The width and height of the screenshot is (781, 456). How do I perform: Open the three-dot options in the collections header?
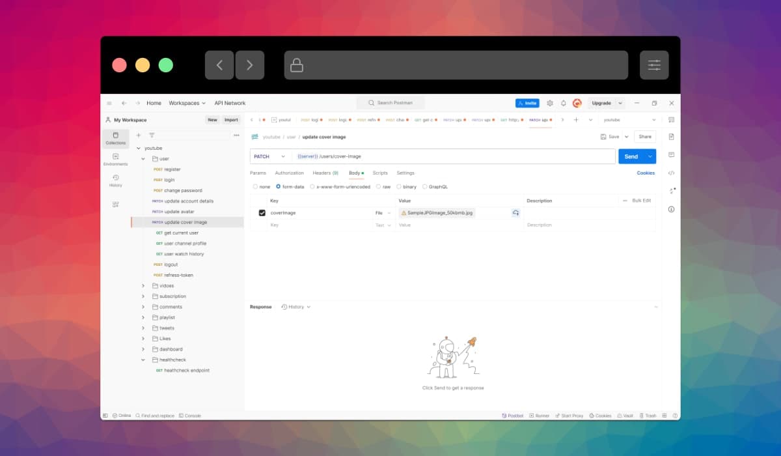(x=236, y=135)
